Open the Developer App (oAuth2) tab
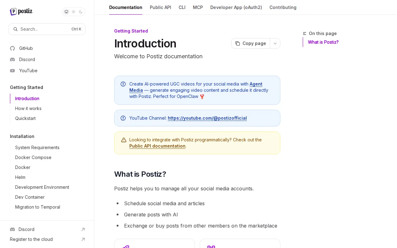397x248 pixels. point(236,7)
